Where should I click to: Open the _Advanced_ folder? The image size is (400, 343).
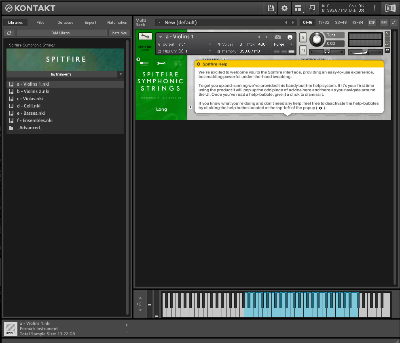click(x=65, y=128)
